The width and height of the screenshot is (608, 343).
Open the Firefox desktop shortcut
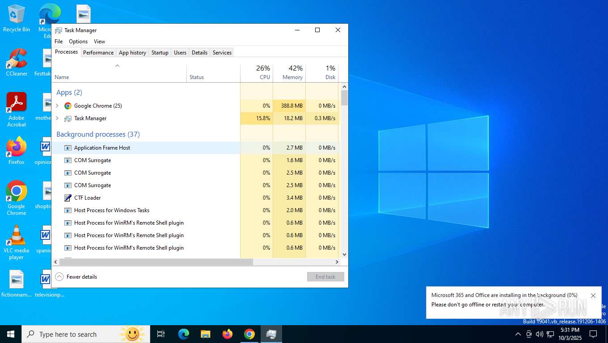tap(17, 151)
